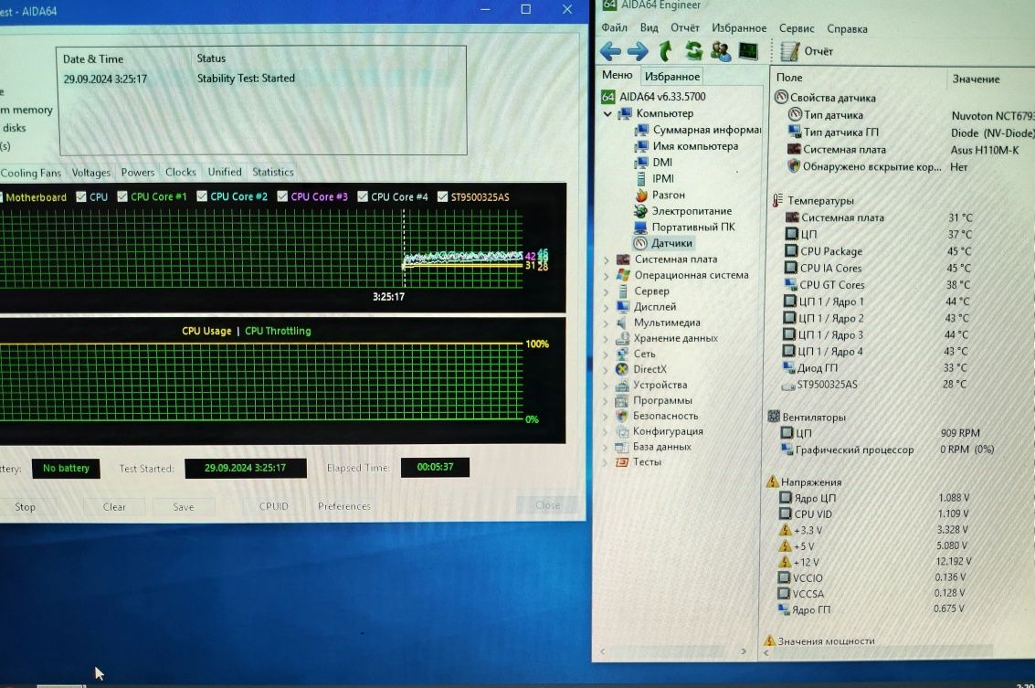
Task: Click the Отчёт report icon in toolbar
Action: (789, 51)
